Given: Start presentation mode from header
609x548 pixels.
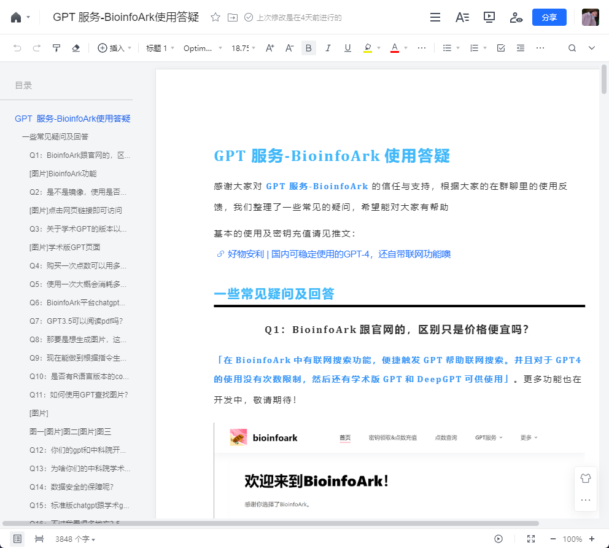Looking at the screenshot, I should [489, 17].
